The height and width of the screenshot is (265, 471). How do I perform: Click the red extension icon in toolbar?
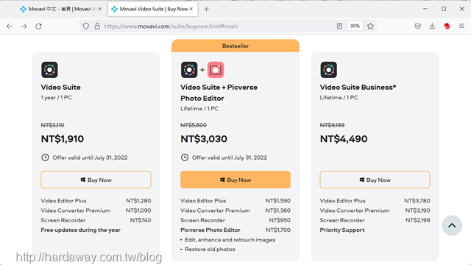point(447,26)
